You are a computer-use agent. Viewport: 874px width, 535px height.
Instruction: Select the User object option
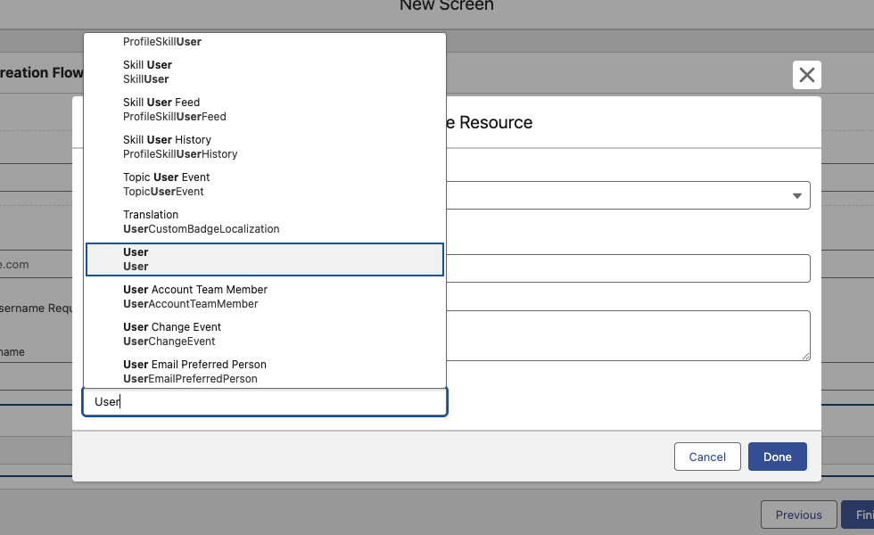pyautogui.click(x=264, y=259)
